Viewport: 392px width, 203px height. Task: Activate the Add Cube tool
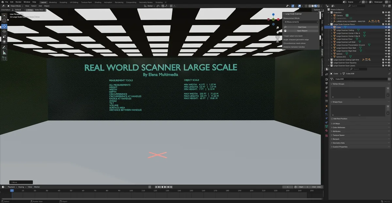pyautogui.click(x=4, y=59)
